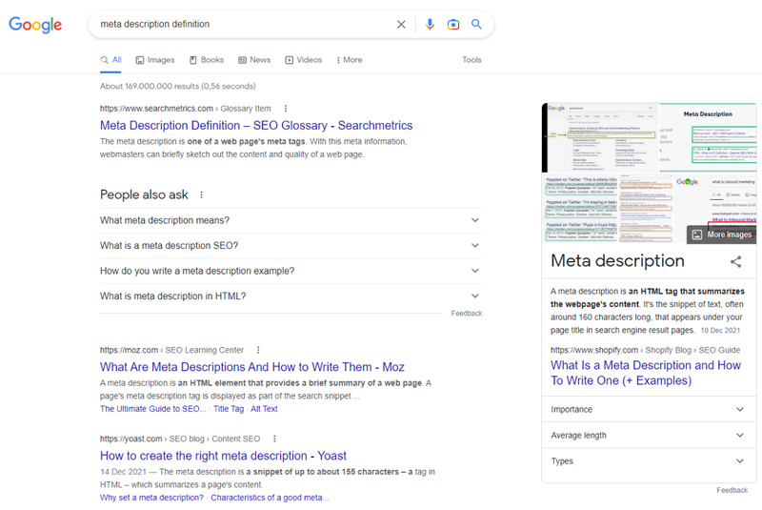Switch to the News tab

254,60
